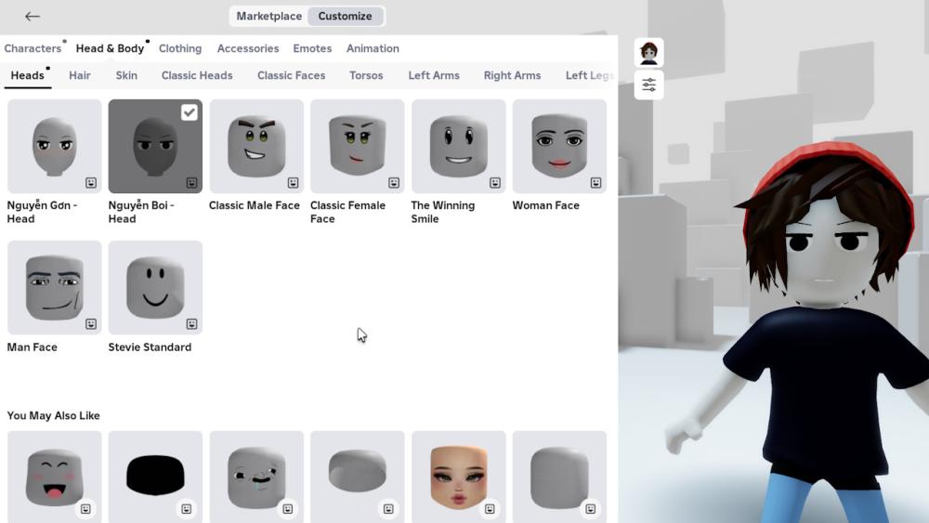
Task: Open the Accessories tab
Action: pyautogui.click(x=248, y=48)
